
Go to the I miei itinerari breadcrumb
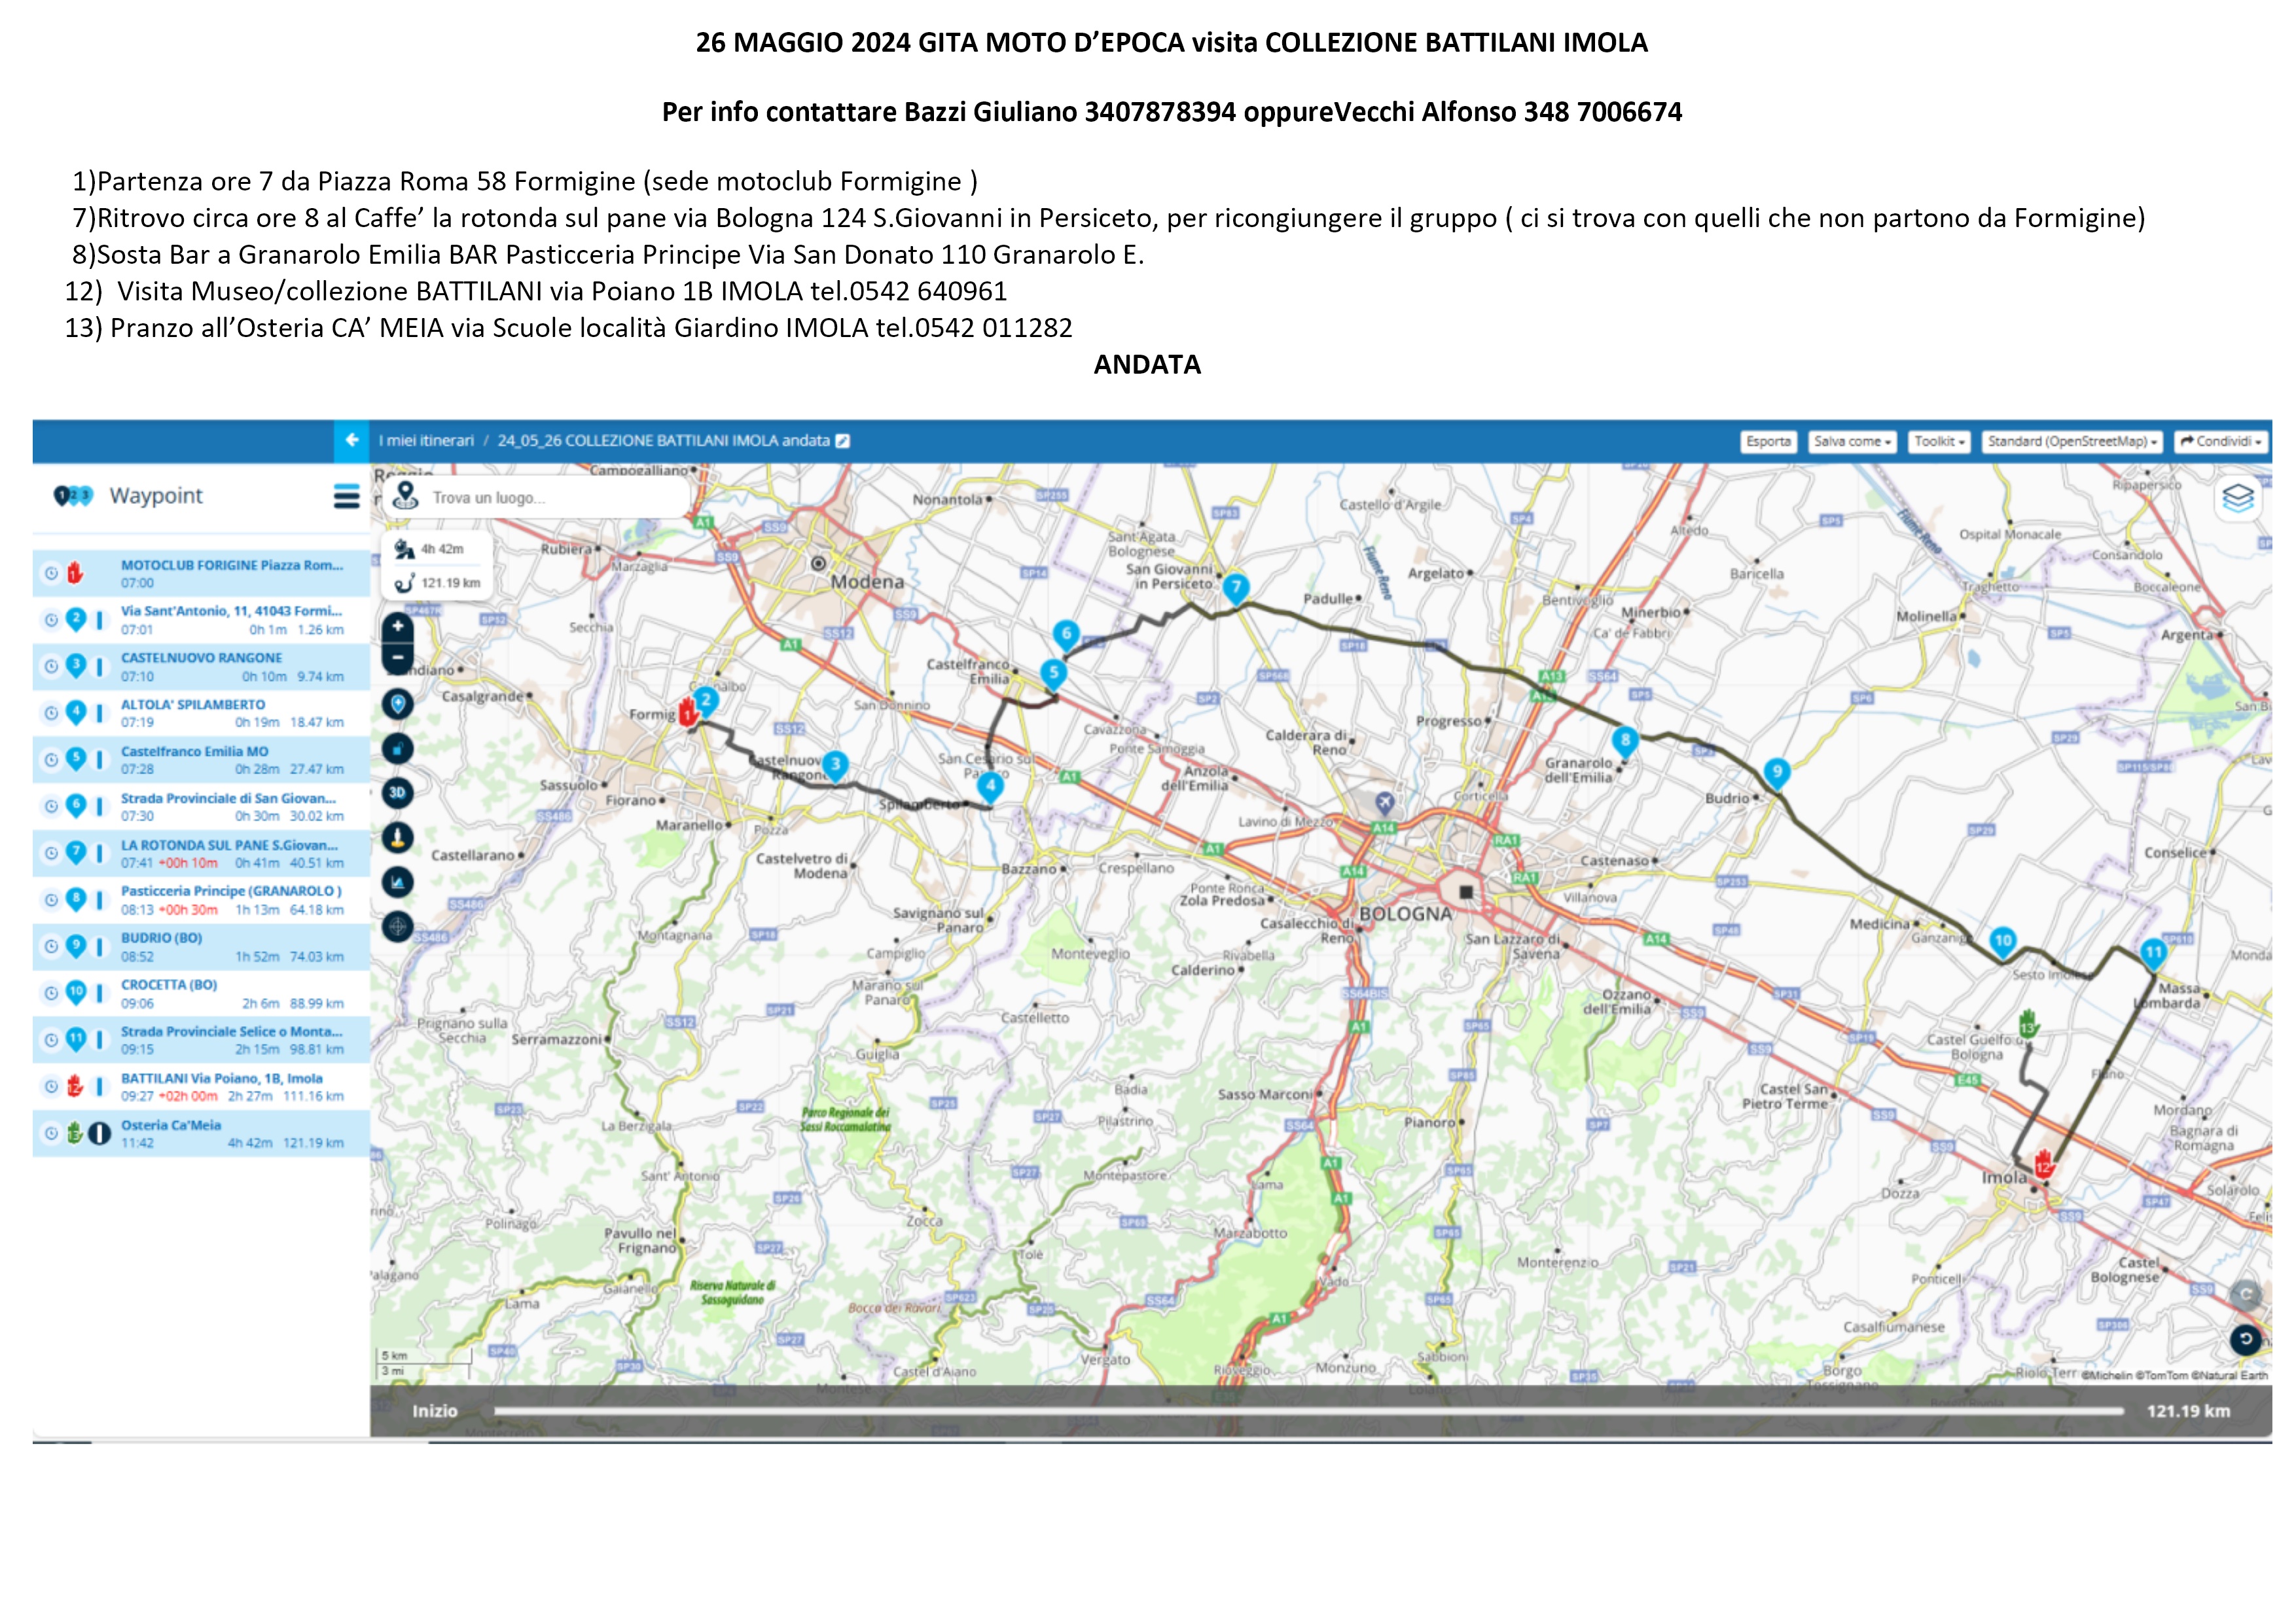coord(426,441)
